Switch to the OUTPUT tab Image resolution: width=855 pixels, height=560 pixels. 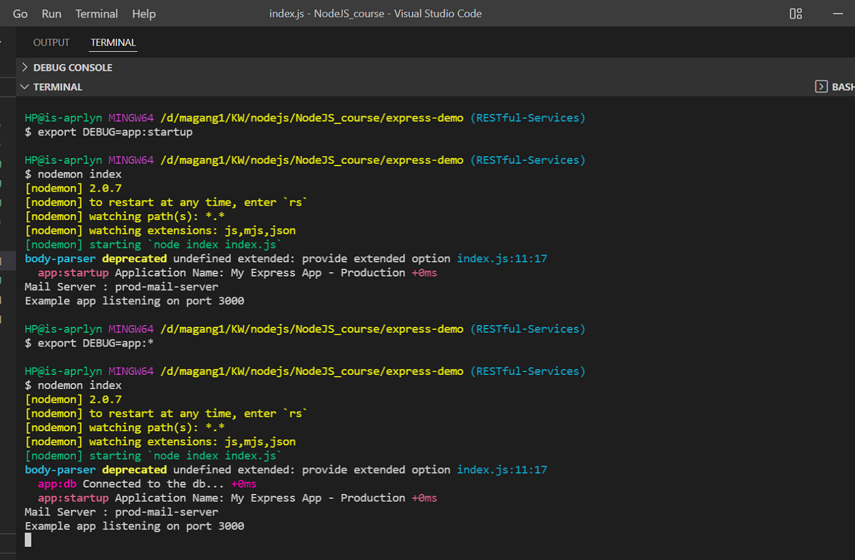(51, 42)
